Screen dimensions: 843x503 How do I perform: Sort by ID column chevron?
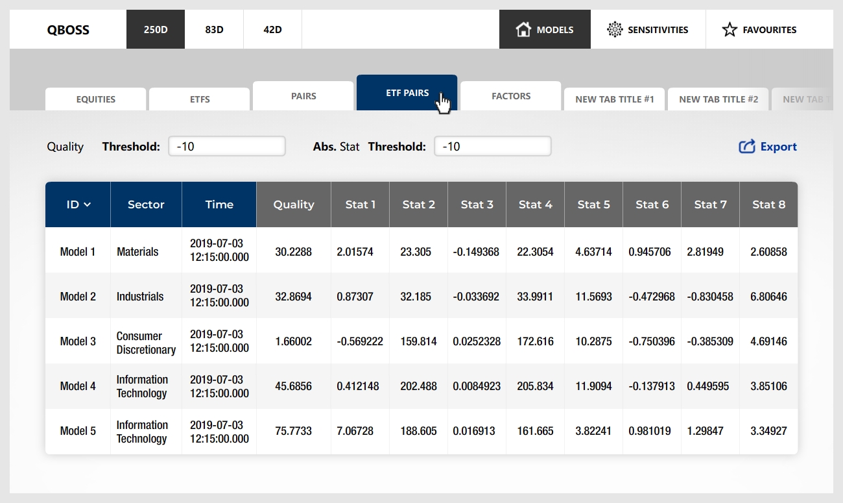point(88,204)
